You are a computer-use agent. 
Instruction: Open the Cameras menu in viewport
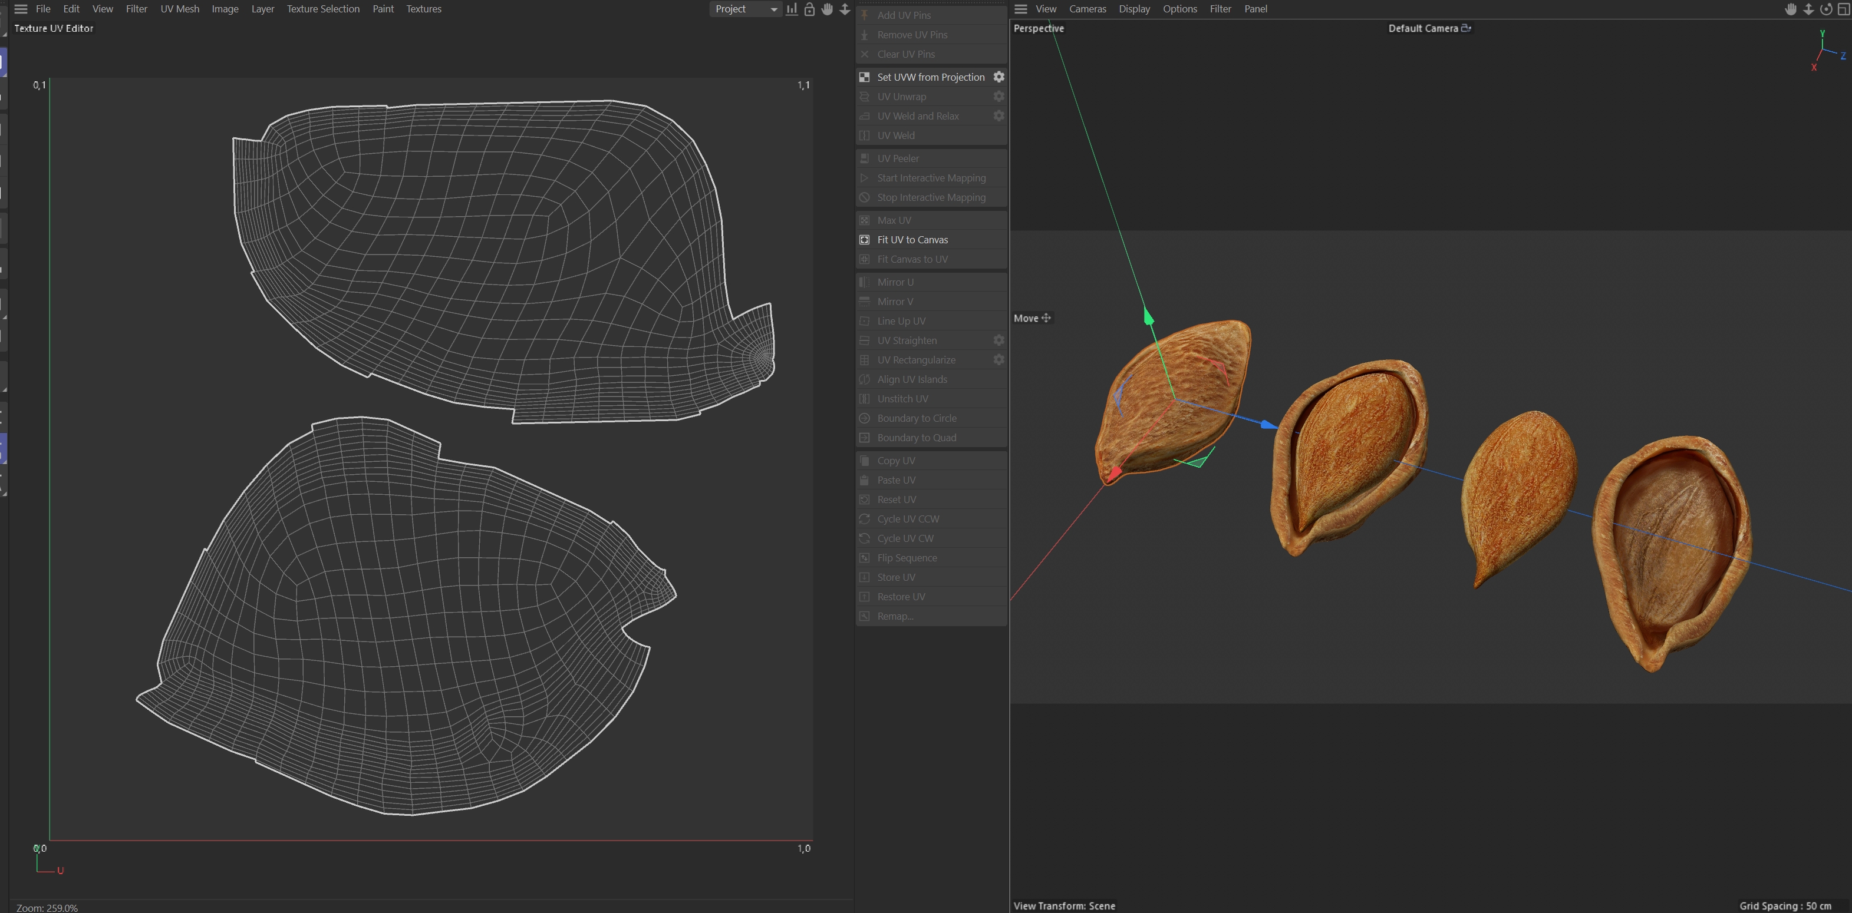click(x=1087, y=9)
